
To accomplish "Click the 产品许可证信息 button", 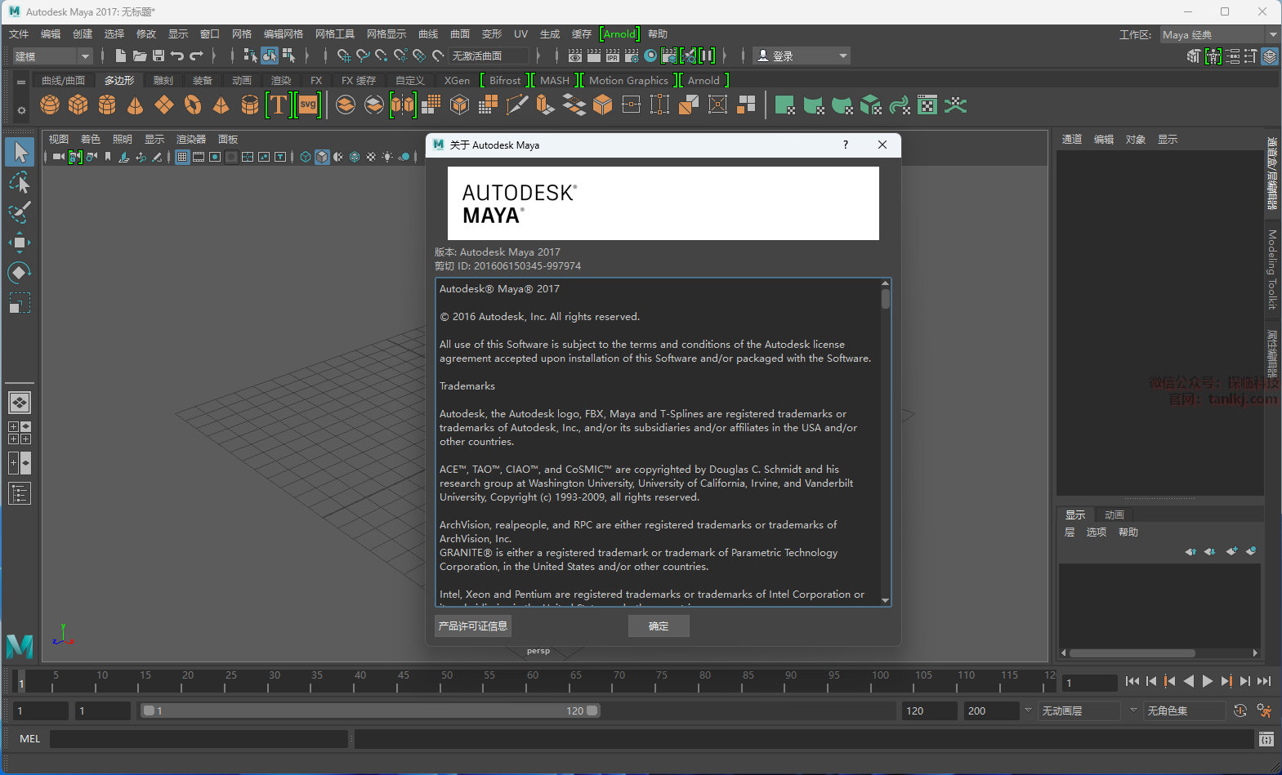I will pyautogui.click(x=473, y=626).
